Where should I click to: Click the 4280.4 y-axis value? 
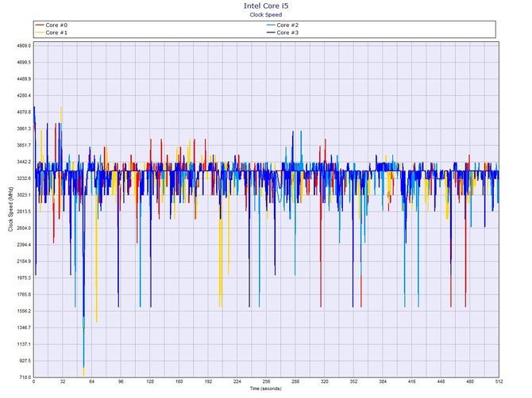(24, 95)
